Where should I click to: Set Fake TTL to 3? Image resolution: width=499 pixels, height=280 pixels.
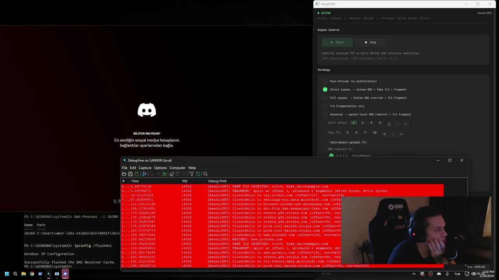(x=347, y=133)
